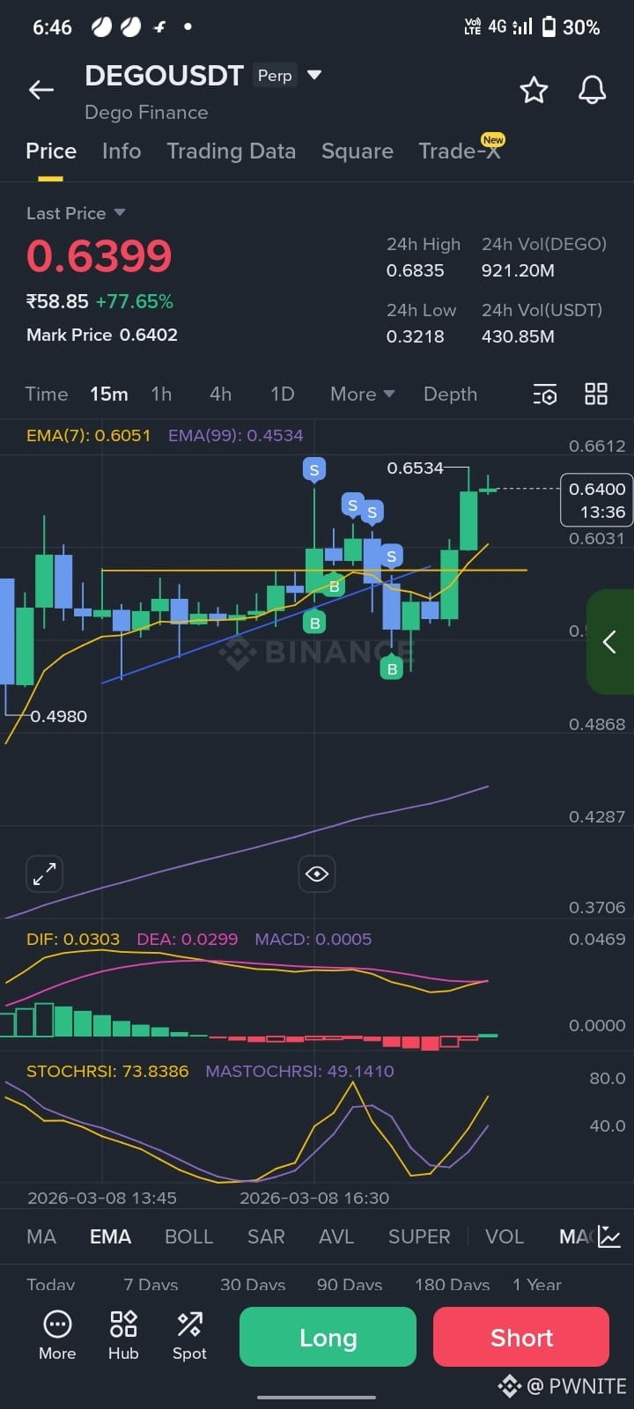Select 4h timeframe
The width and height of the screenshot is (634, 1409).
[x=220, y=394]
